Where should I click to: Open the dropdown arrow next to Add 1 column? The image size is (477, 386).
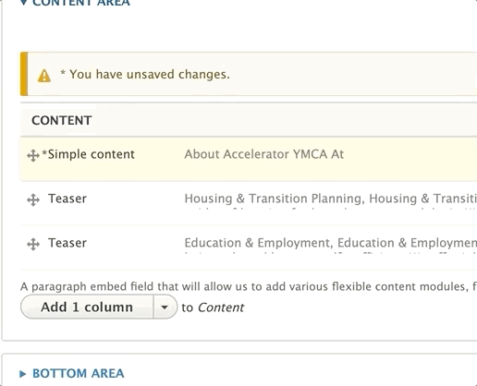[165, 307]
